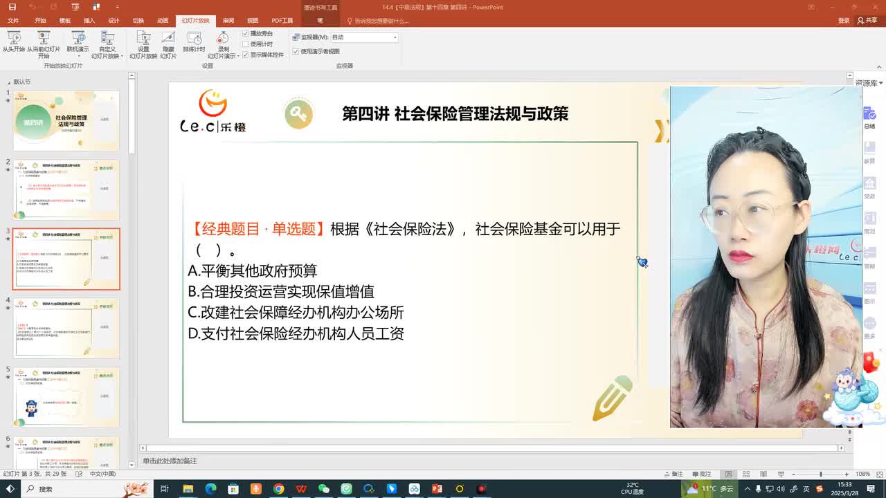Image resolution: width=886 pixels, height=498 pixels.
Task: Open Set Up Slide Show (设置幻灯片放映)
Action: tap(143, 45)
